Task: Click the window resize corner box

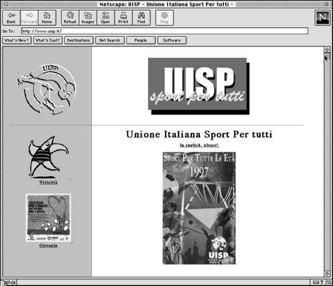Action: point(329,282)
